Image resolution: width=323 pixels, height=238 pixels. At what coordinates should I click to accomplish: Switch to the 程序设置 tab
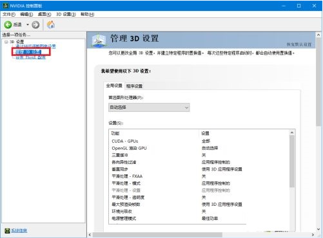point(134,86)
